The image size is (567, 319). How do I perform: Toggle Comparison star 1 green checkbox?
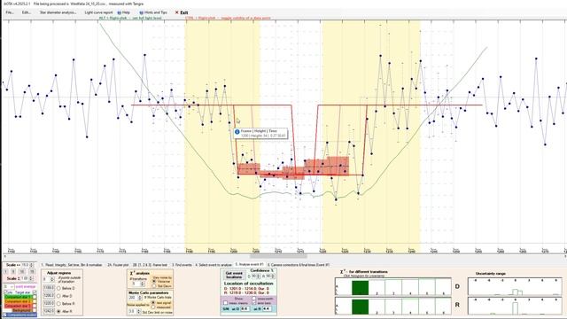(x=35, y=297)
